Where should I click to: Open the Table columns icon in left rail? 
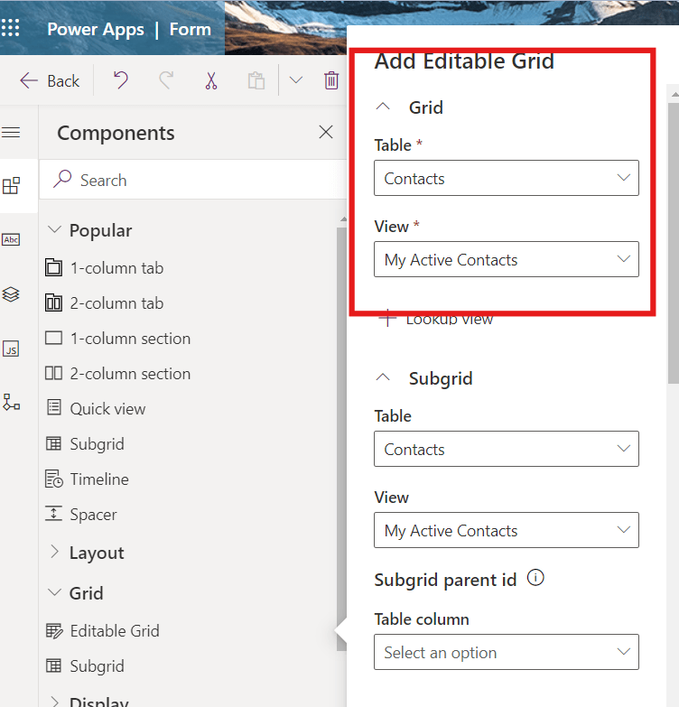[12, 239]
